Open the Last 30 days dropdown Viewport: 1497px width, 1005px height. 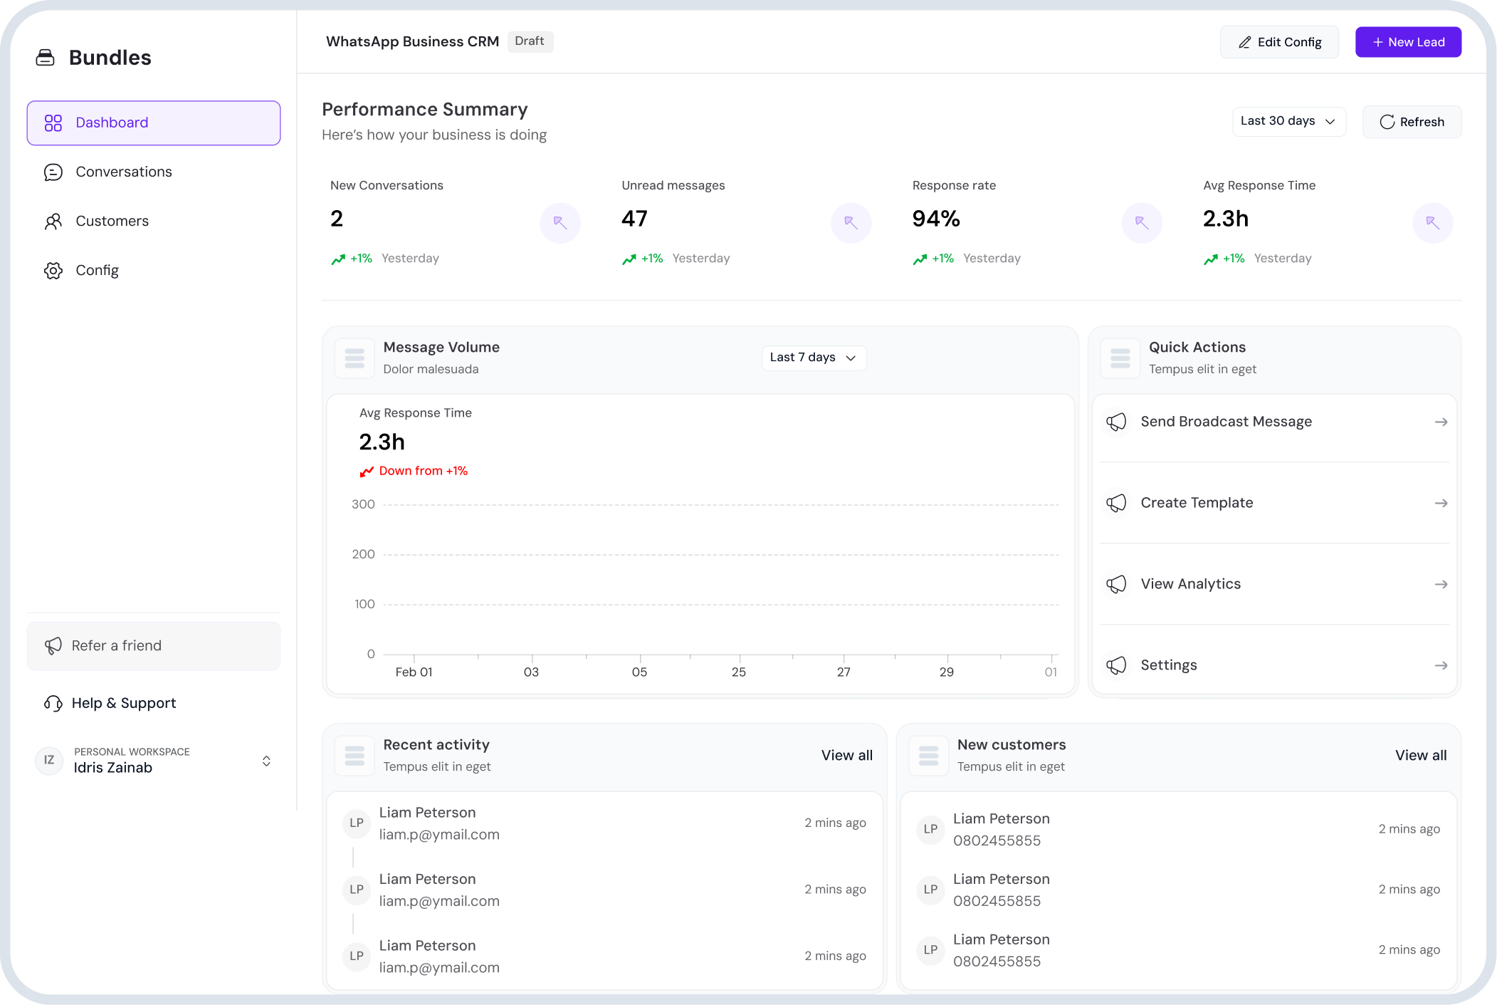pyautogui.click(x=1288, y=121)
